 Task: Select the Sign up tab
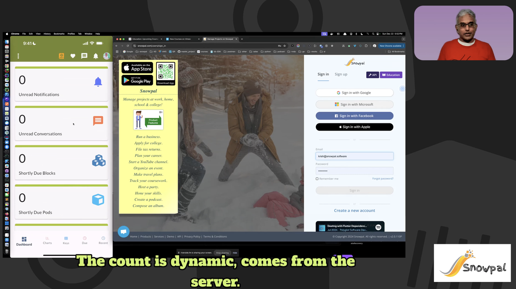point(341,74)
